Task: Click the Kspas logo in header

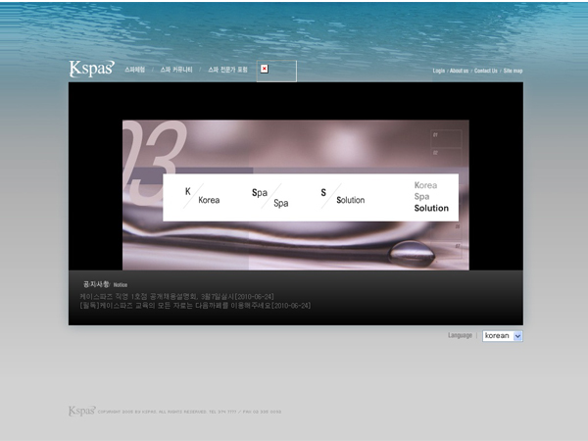Action: click(90, 69)
